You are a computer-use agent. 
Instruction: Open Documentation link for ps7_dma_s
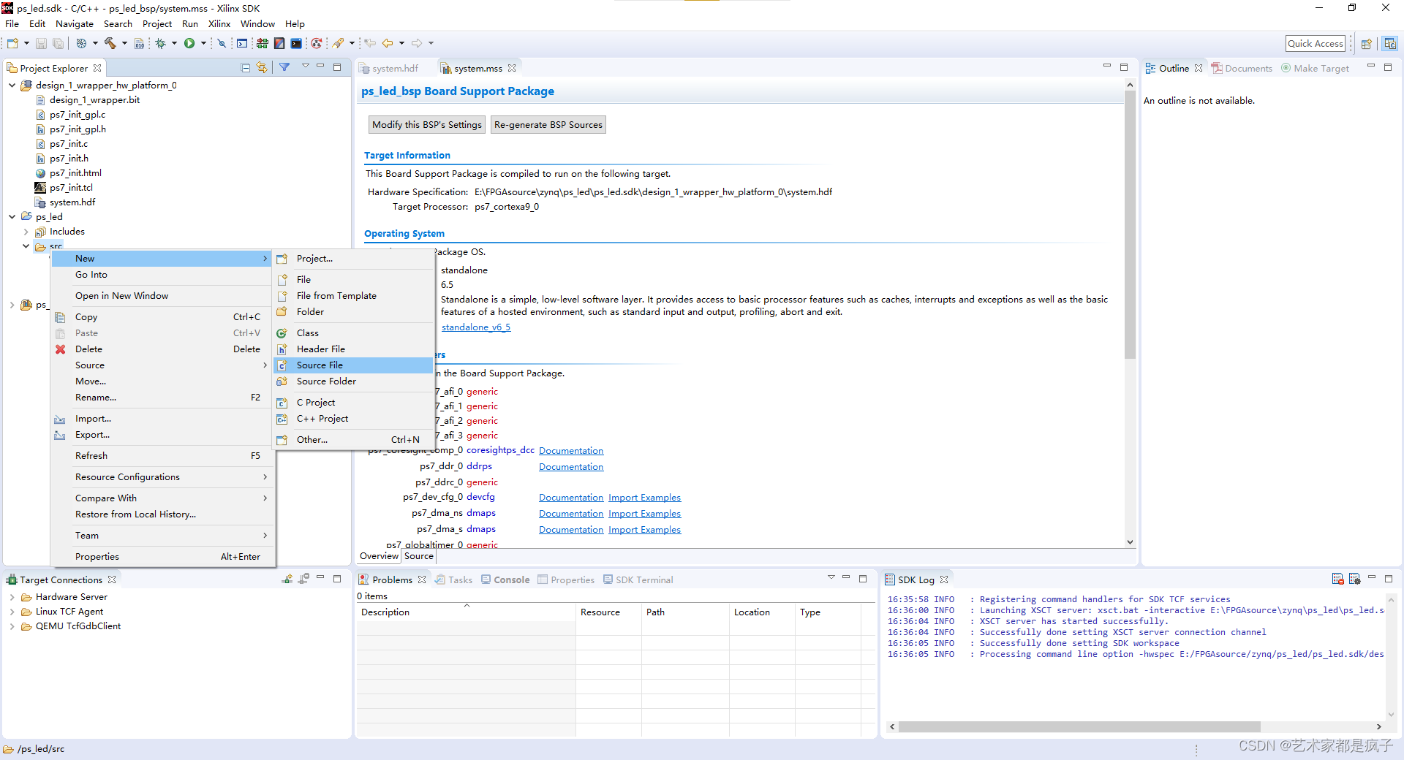coord(571,530)
